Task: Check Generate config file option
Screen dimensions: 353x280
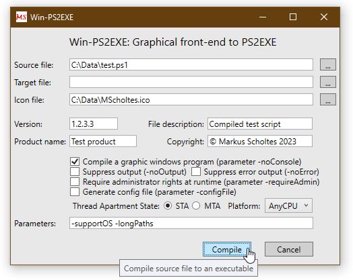Action: point(75,192)
